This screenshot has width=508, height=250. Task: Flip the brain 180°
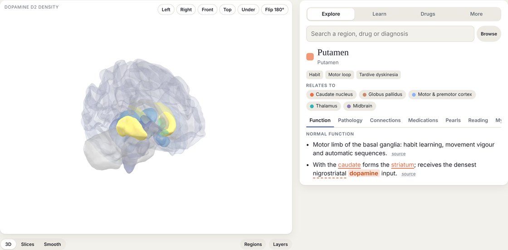click(274, 10)
